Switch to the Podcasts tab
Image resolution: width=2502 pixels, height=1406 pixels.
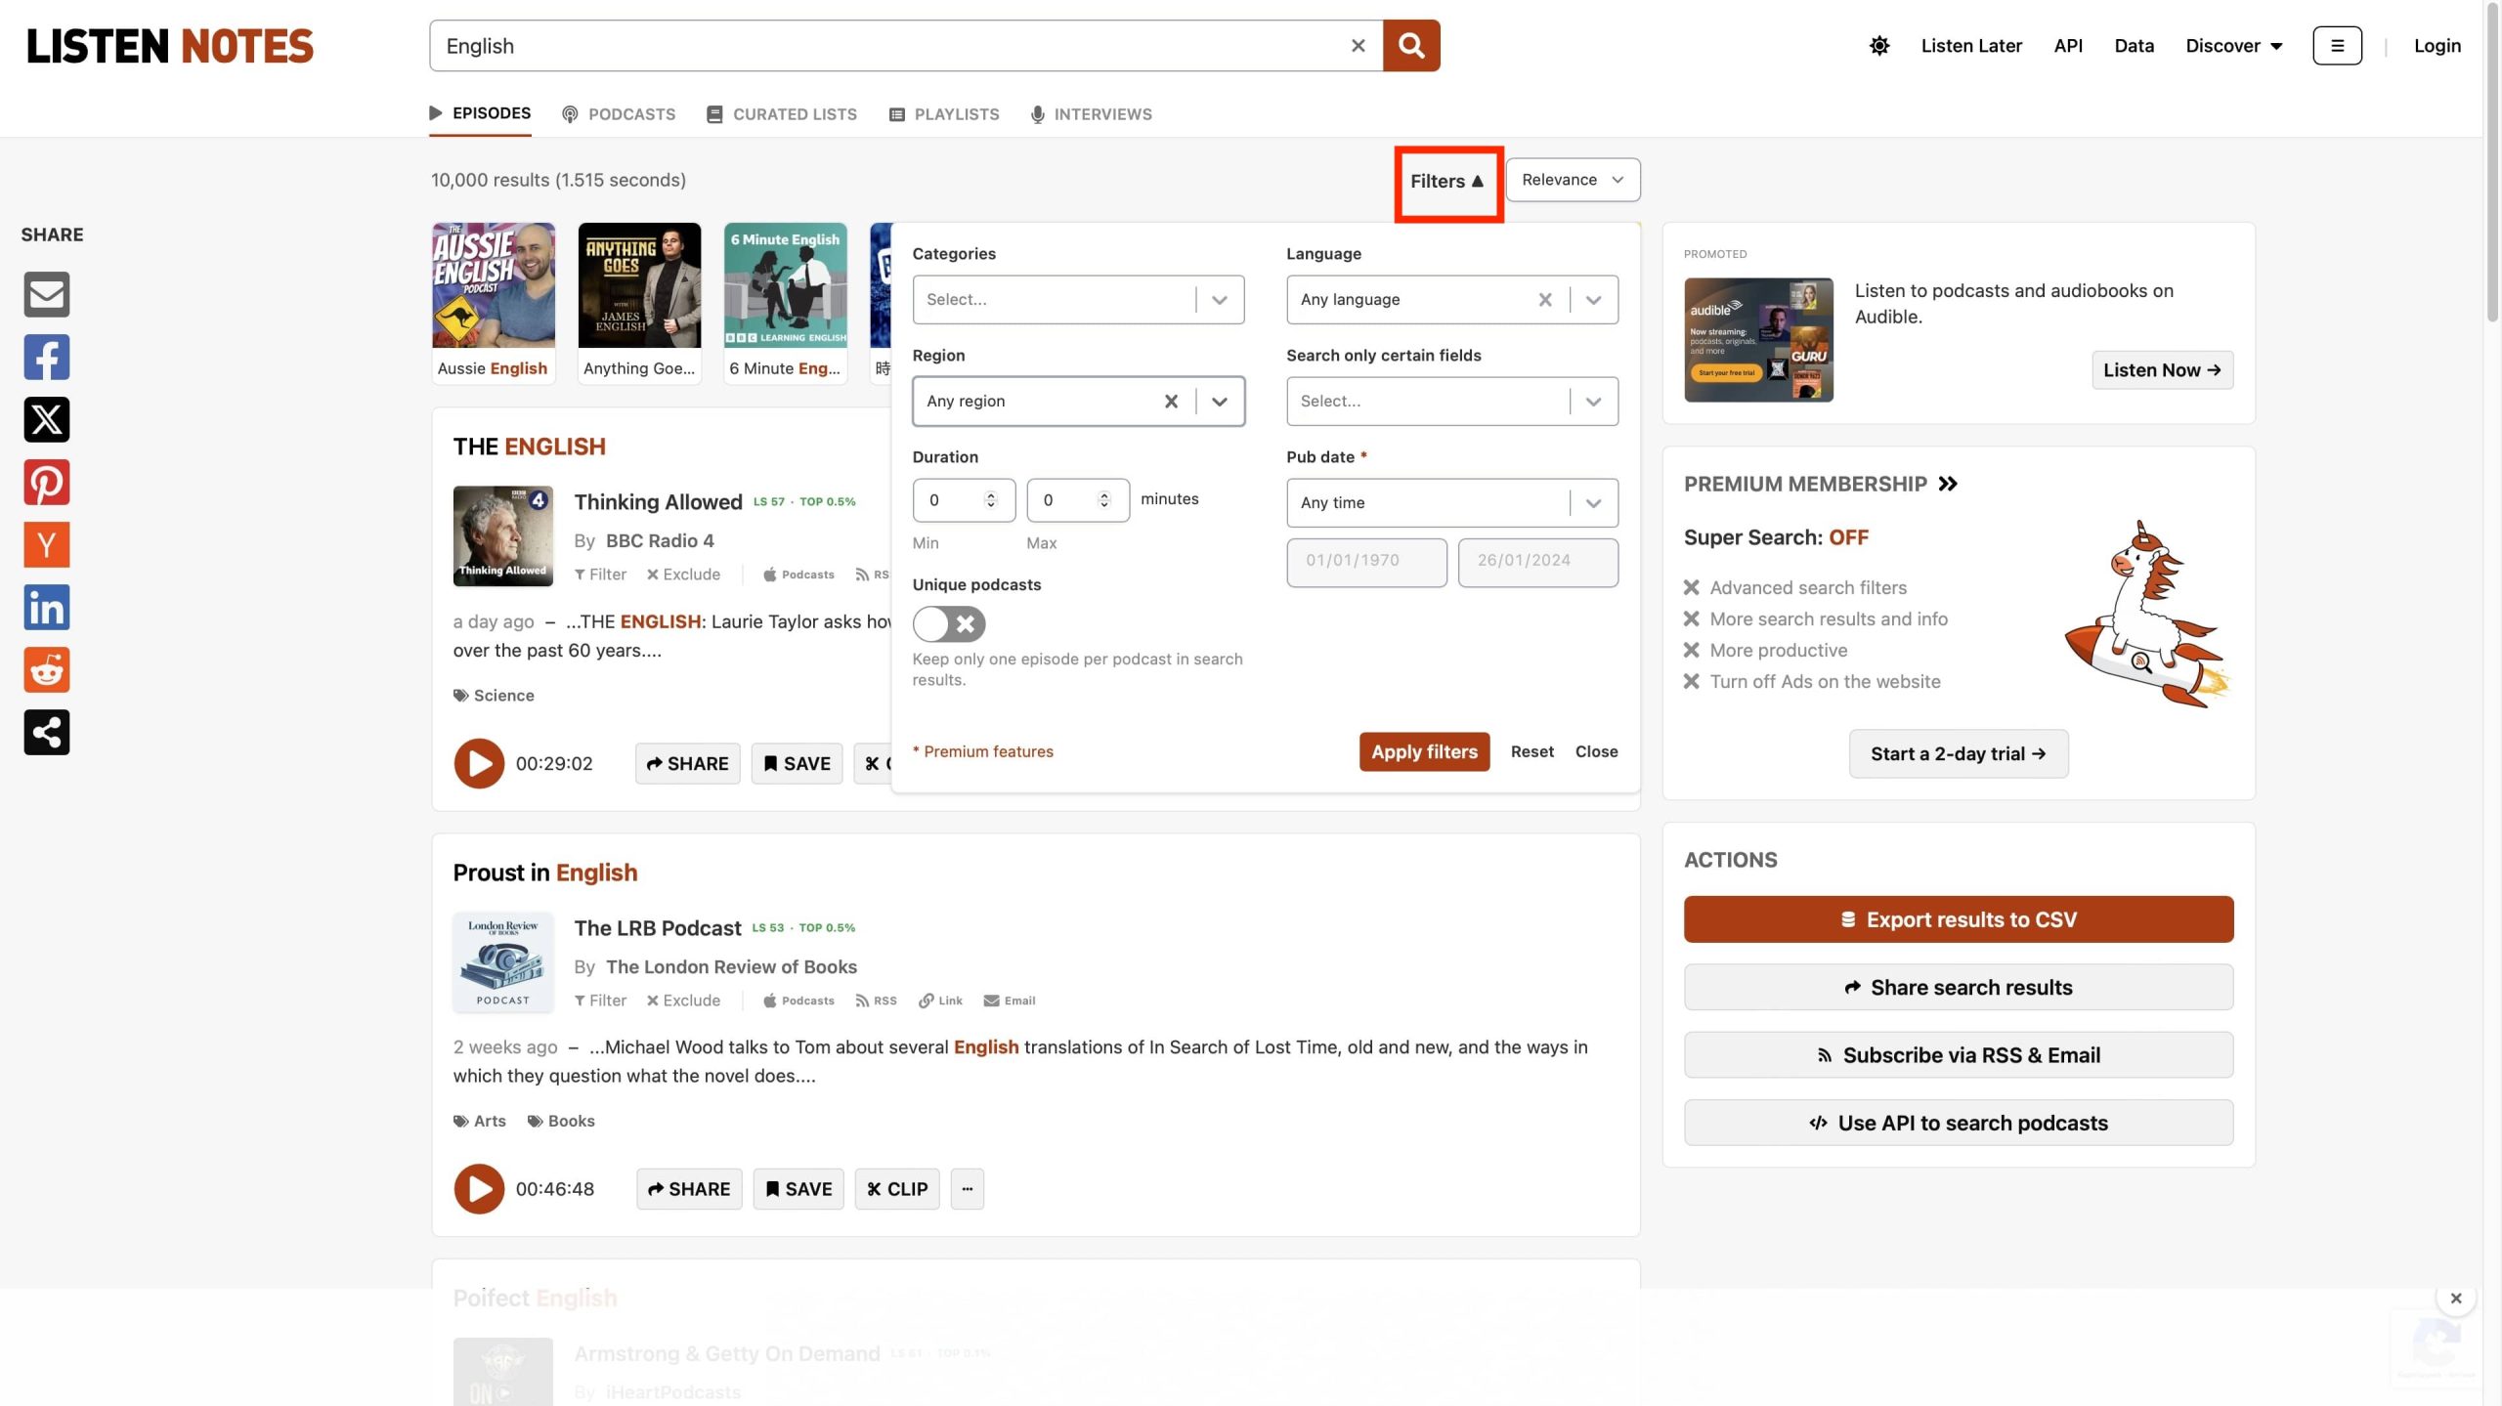(x=619, y=114)
